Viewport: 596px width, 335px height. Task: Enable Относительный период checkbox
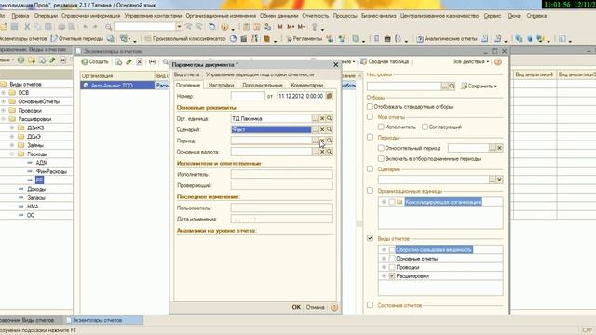click(381, 148)
